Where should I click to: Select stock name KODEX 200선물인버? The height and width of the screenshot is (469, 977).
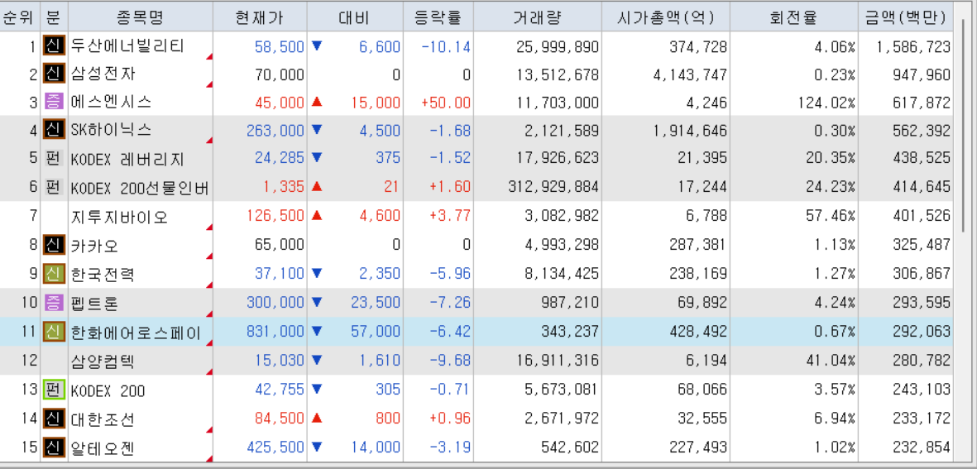[140, 188]
